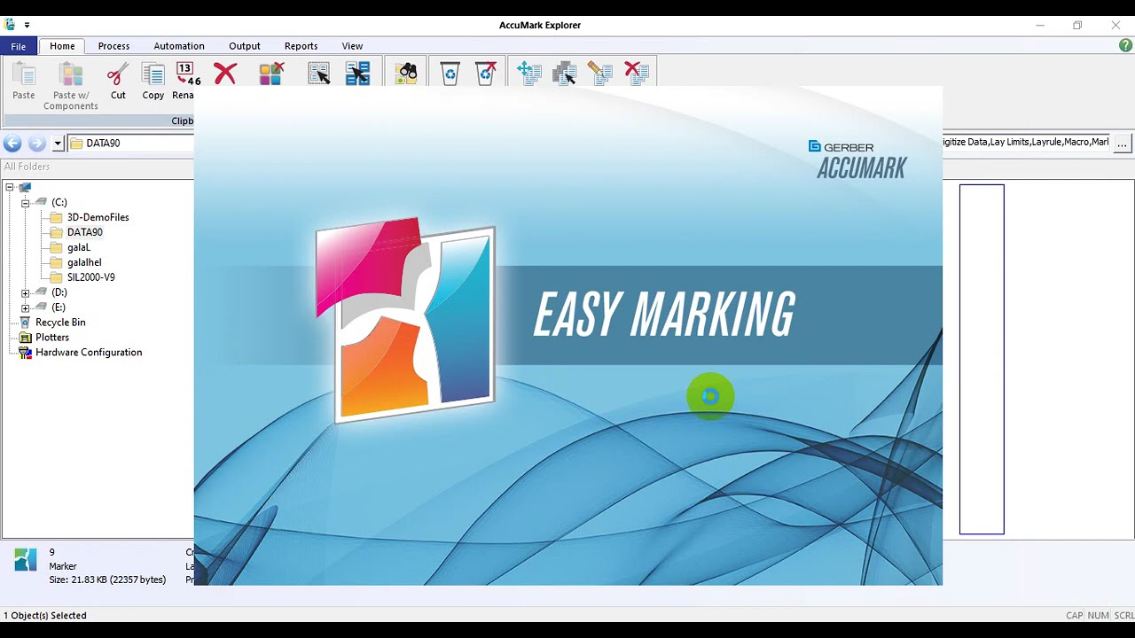
Task: Click the Size: 21.83 KB text
Action: click(107, 580)
